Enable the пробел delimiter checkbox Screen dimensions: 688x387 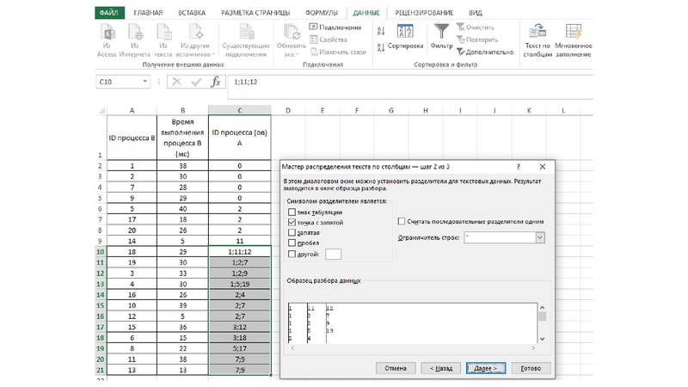(293, 243)
